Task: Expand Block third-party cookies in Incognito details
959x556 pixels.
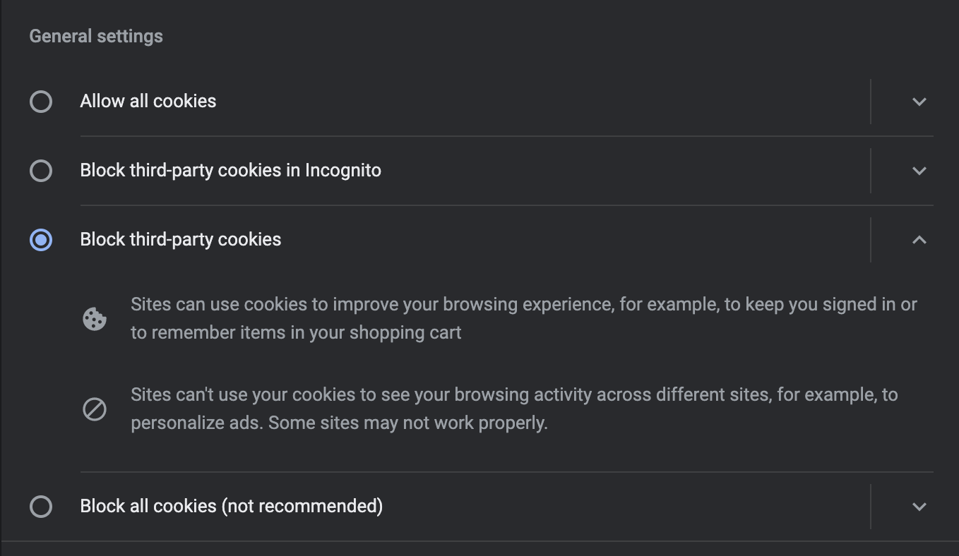Action: coord(919,171)
